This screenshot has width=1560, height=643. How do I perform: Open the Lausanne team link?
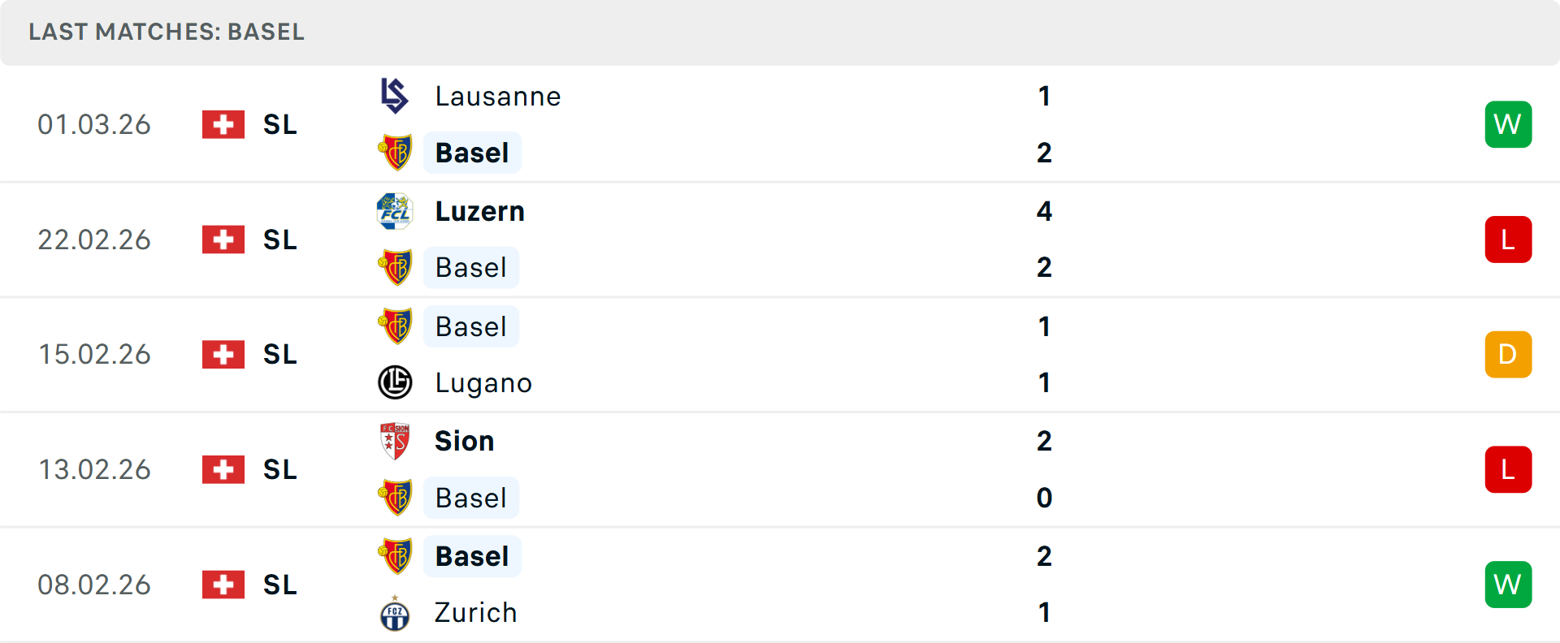pos(498,97)
